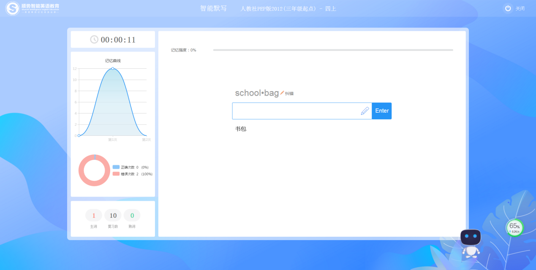The image size is (536, 270).
Task: Click the translation 书包
Action: coord(241,129)
